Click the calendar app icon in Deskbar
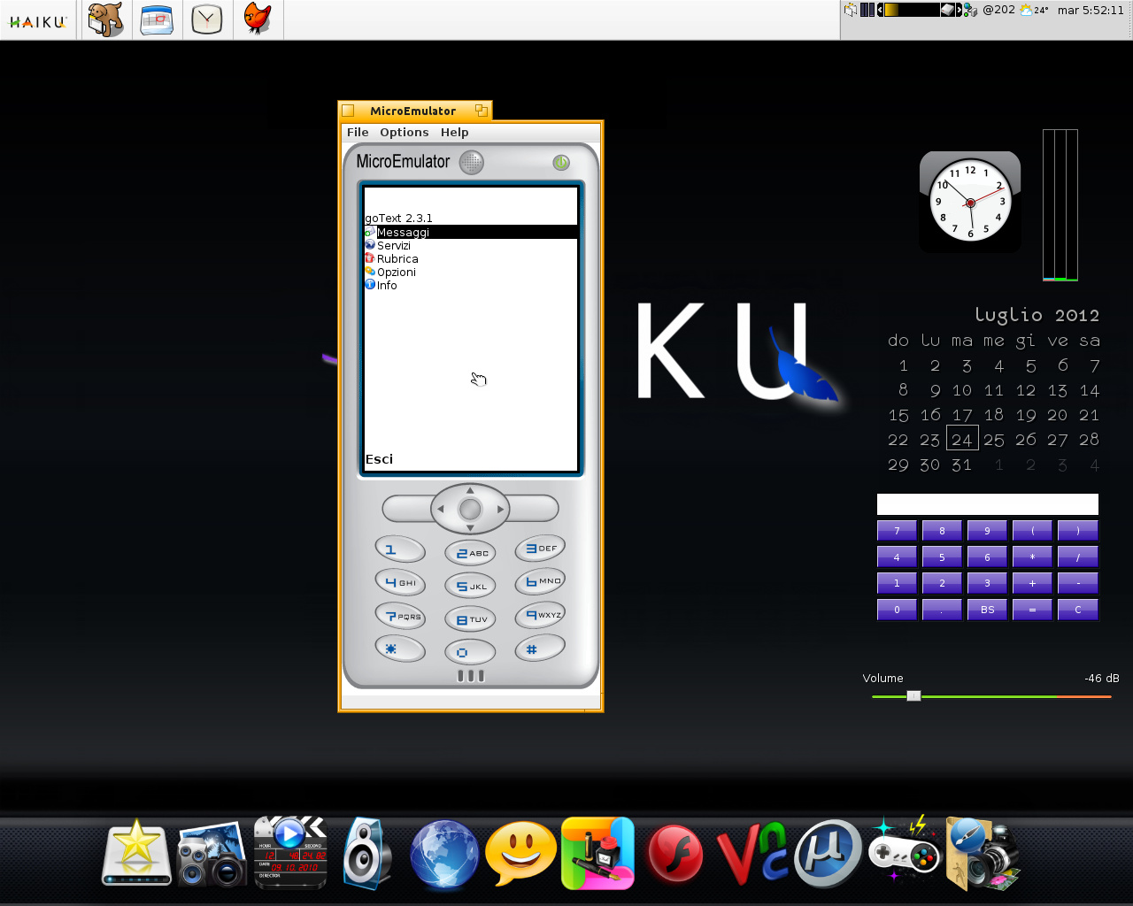The width and height of the screenshot is (1133, 906). pos(157,19)
